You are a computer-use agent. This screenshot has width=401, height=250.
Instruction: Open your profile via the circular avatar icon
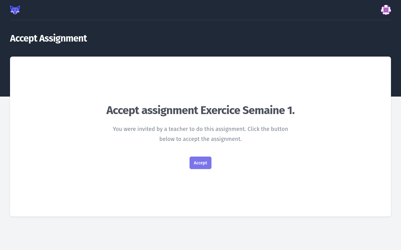tap(386, 10)
